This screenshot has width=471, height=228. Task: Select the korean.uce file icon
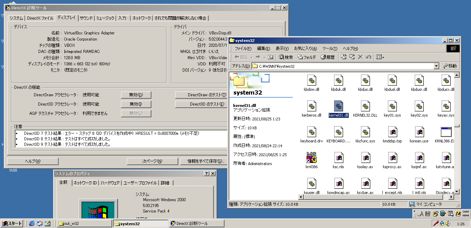419,132
